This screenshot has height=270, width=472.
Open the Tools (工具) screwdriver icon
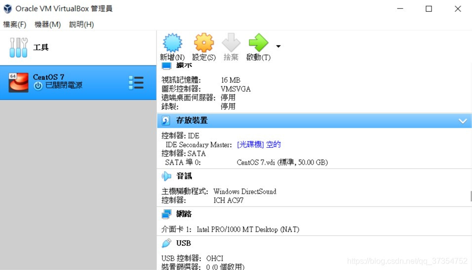pos(18,47)
